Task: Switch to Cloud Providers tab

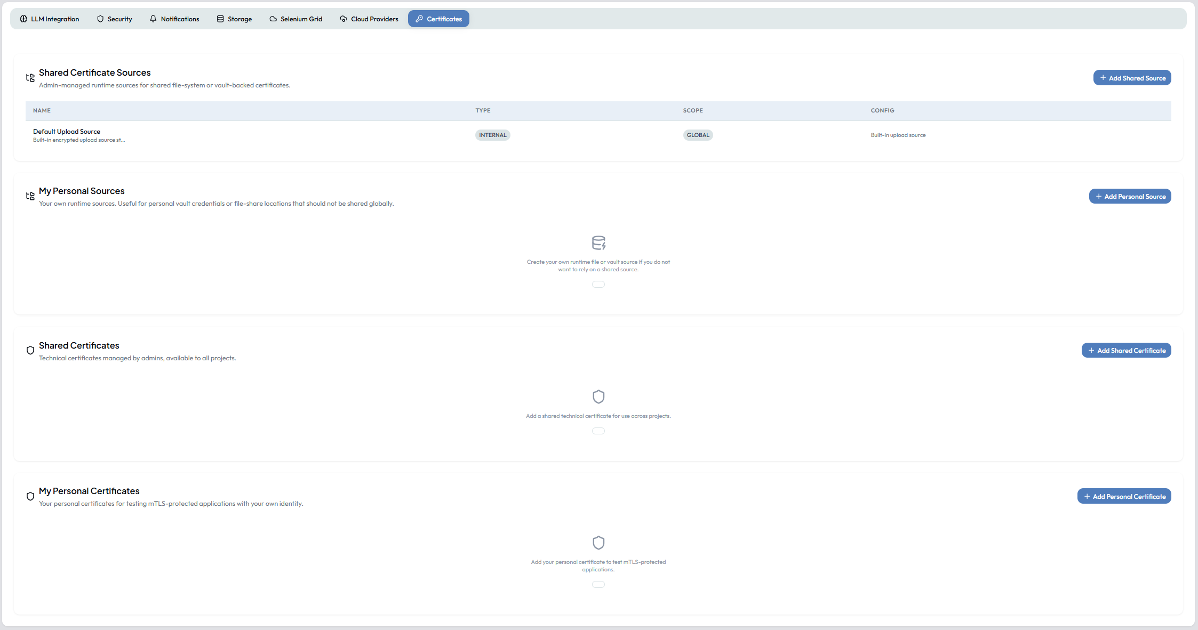Action: (x=369, y=19)
